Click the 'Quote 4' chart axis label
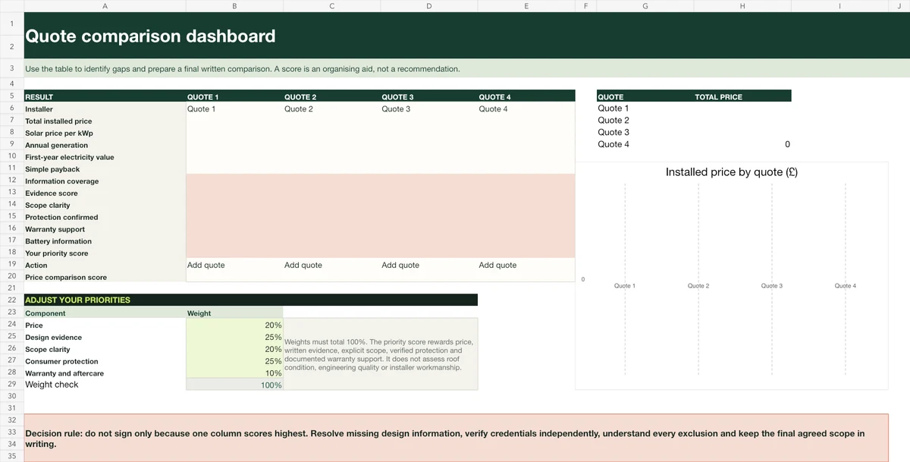 [846, 286]
